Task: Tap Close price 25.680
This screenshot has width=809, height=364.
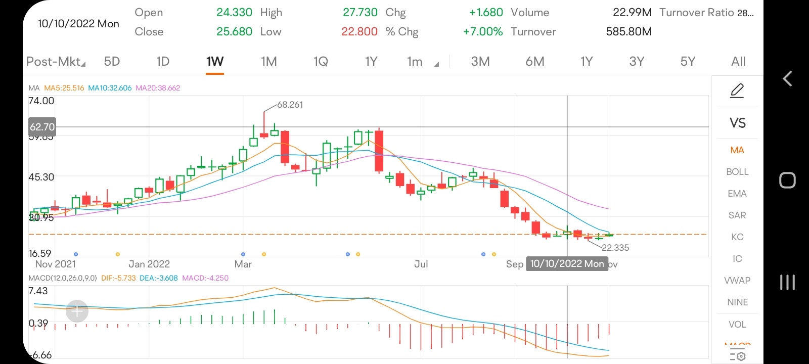Action: pyautogui.click(x=234, y=32)
